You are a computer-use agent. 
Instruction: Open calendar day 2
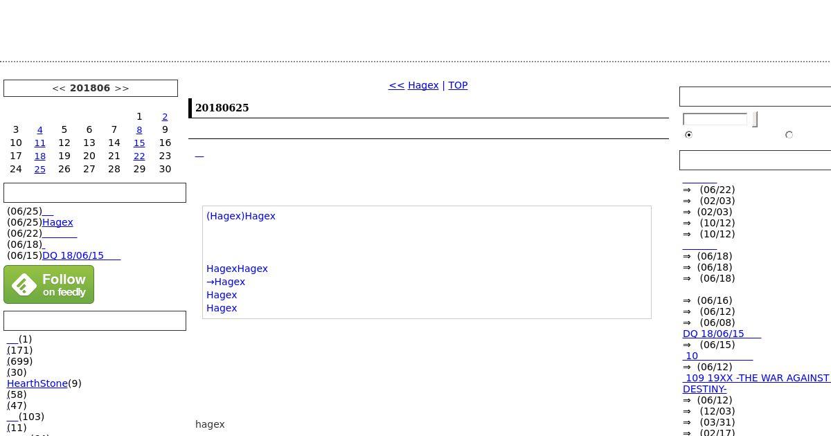[165, 117]
